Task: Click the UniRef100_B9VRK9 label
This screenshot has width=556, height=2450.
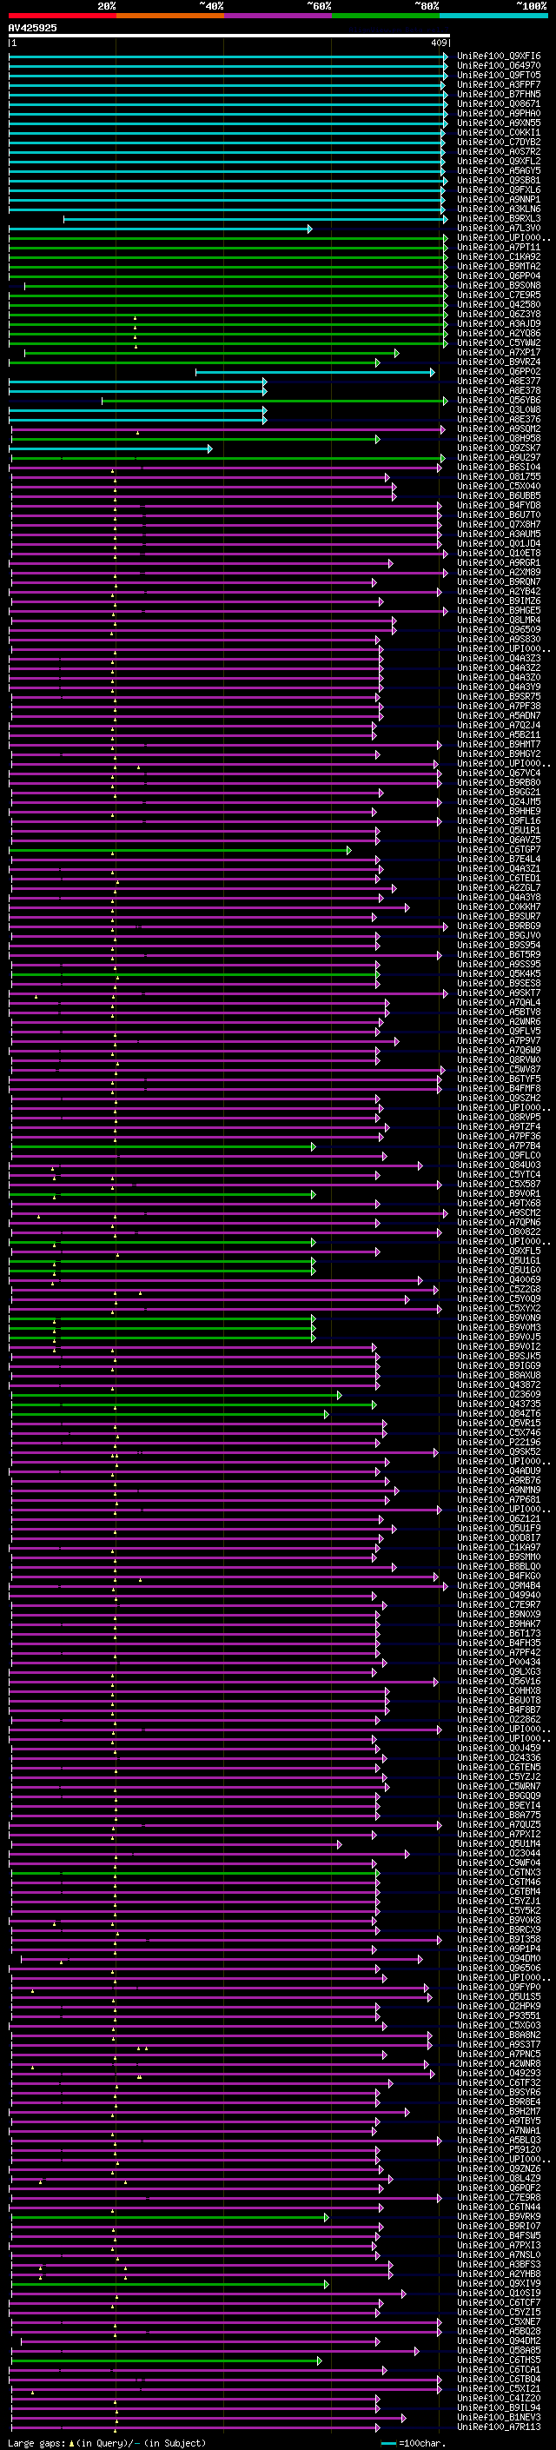Action: [x=498, y=2217]
